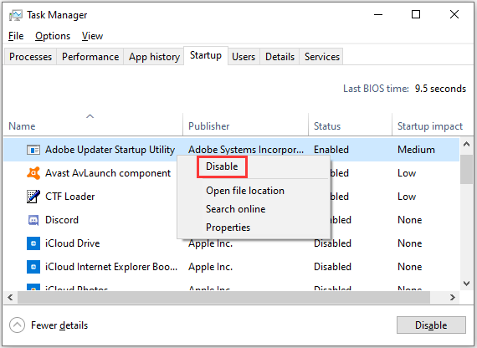Click the horizontal scrollbar left arrow

point(11,297)
